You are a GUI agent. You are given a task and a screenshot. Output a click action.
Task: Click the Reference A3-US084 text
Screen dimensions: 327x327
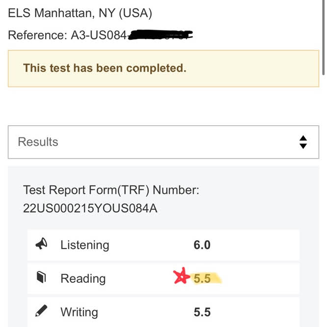68,35
